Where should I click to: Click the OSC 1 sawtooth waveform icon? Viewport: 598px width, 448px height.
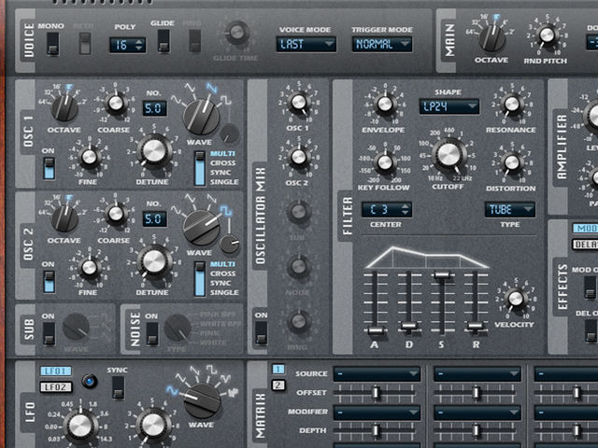pyautogui.click(x=211, y=89)
